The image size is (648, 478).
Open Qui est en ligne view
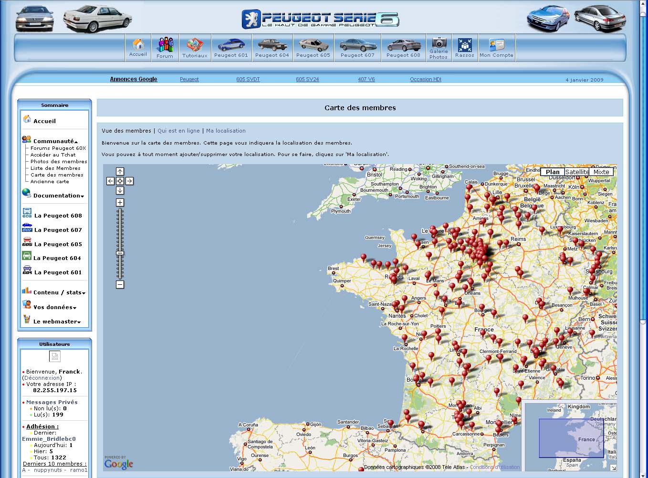point(178,131)
